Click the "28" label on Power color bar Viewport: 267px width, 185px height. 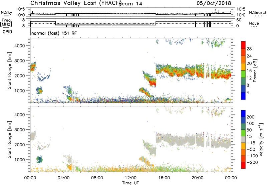249,49
